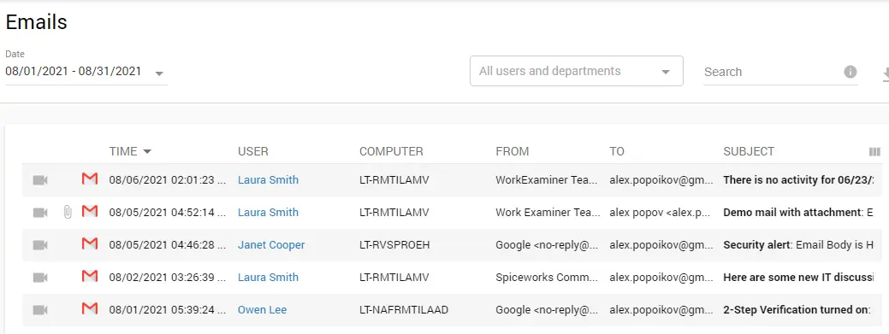The width and height of the screenshot is (889, 334).
Task: Open subject Security alert email
Action: pyautogui.click(x=757, y=245)
